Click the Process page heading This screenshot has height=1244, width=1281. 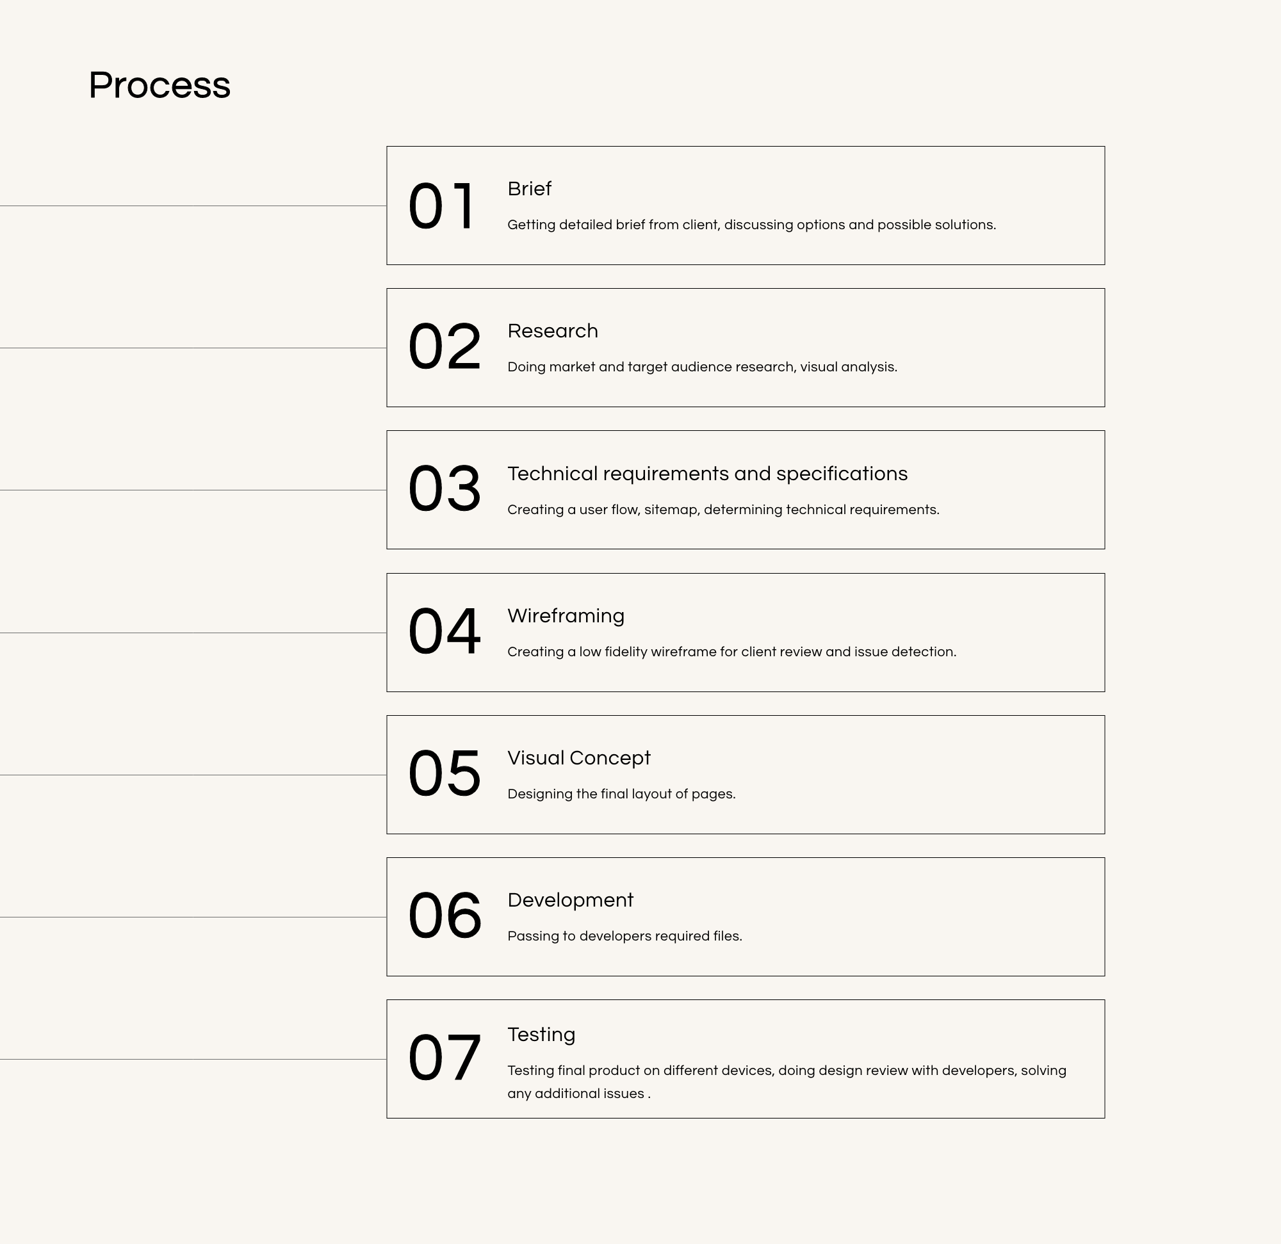[159, 86]
